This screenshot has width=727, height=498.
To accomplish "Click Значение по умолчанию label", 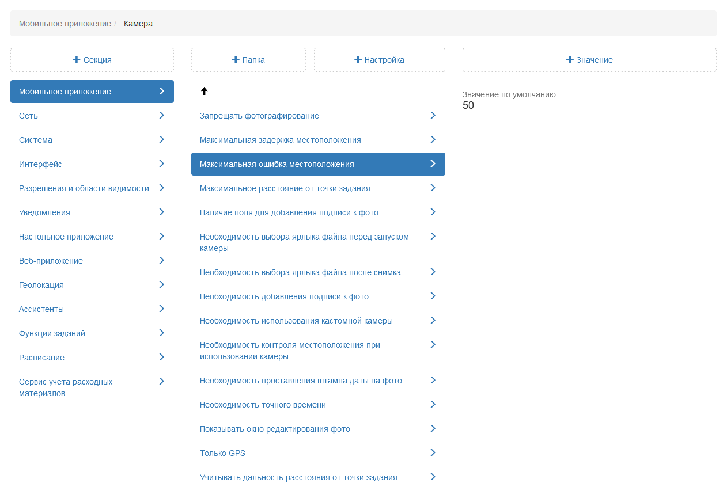I will (509, 94).
